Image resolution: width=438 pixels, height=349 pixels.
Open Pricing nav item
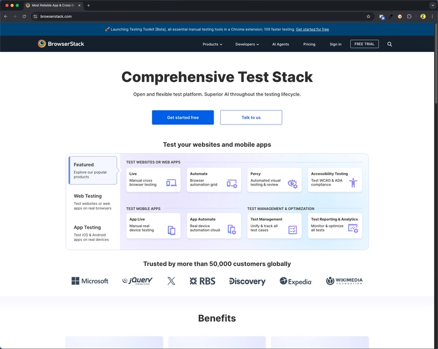[x=309, y=44]
